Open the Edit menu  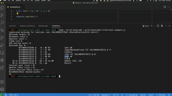[x=13, y=1]
